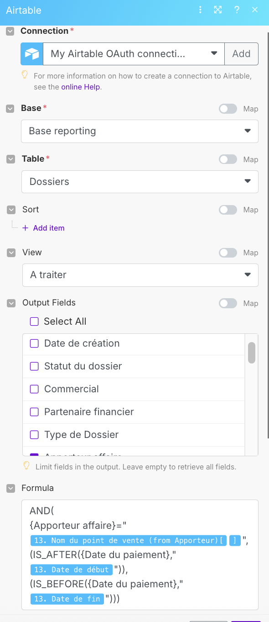Toggle the Map switch for Table

(x=228, y=159)
